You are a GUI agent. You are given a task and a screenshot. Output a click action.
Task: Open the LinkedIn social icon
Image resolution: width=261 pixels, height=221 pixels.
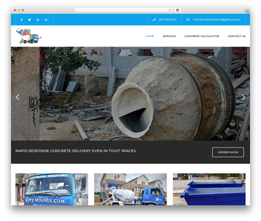click(x=38, y=20)
